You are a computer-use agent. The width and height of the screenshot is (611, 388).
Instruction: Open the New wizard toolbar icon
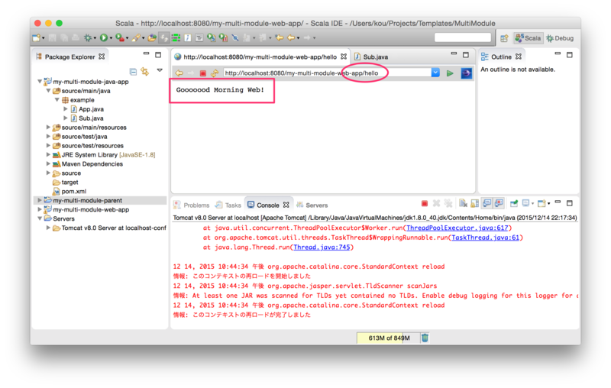[x=36, y=37]
